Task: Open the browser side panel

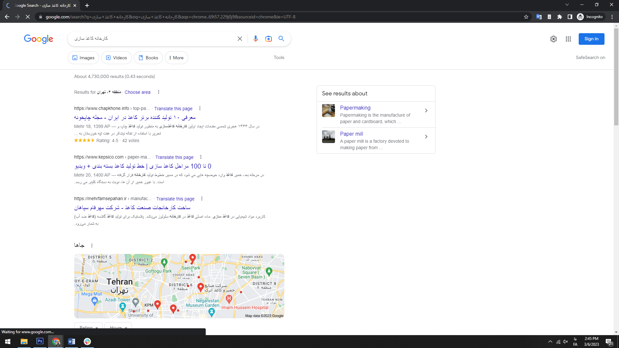Action: [x=570, y=17]
